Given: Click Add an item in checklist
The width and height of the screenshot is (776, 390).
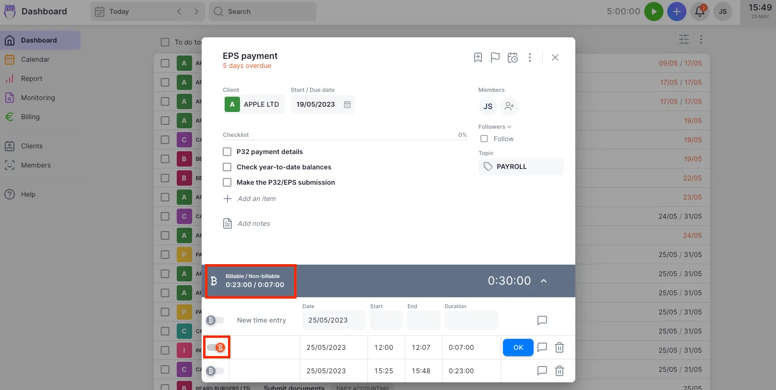Looking at the screenshot, I should [256, 199].
